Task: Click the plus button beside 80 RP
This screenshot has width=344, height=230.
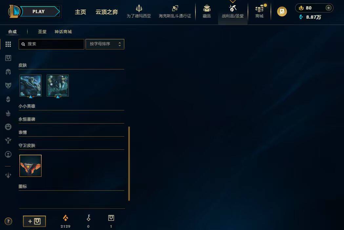Action: 329,8
